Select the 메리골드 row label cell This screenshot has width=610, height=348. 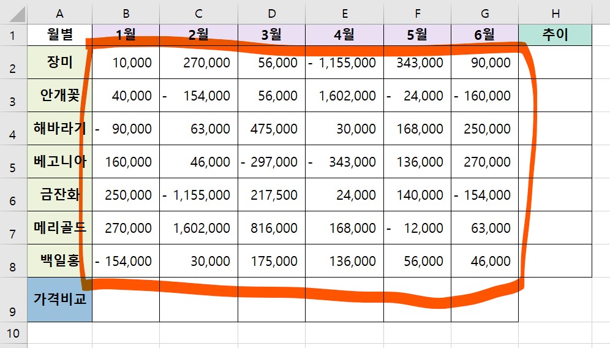point(59,228)
